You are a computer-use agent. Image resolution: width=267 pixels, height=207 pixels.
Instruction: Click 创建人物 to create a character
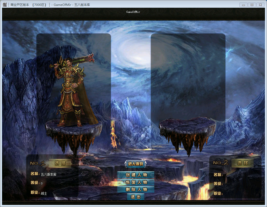point(136,175)
